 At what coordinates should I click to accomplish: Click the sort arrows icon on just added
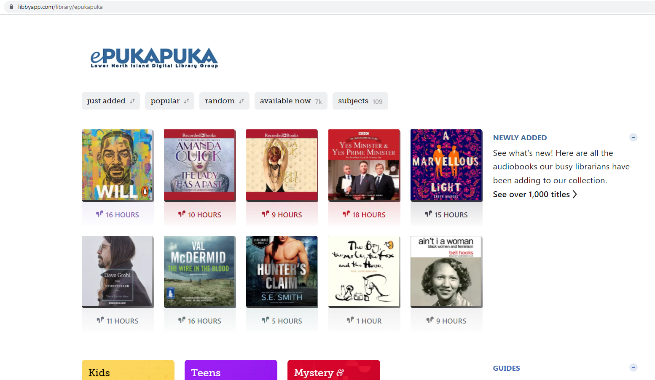tap(132, 101)
